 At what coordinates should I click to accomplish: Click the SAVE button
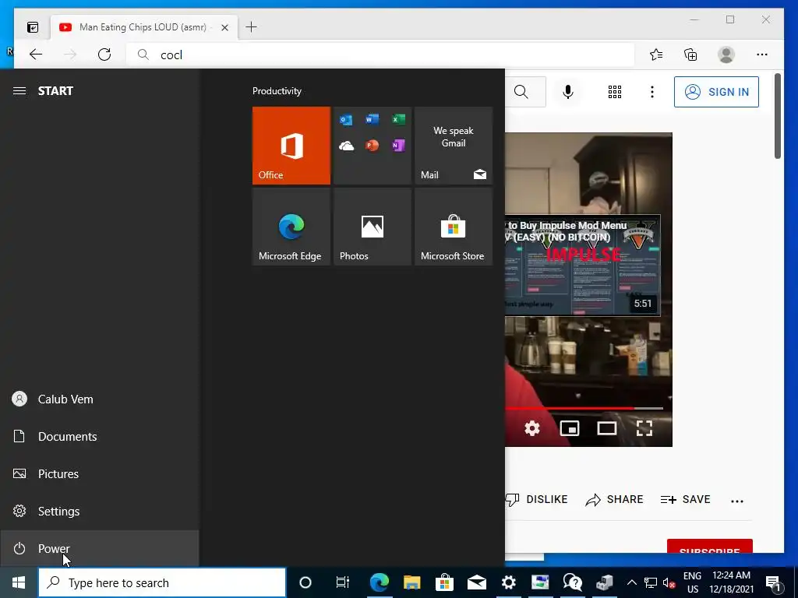[685, 499]
